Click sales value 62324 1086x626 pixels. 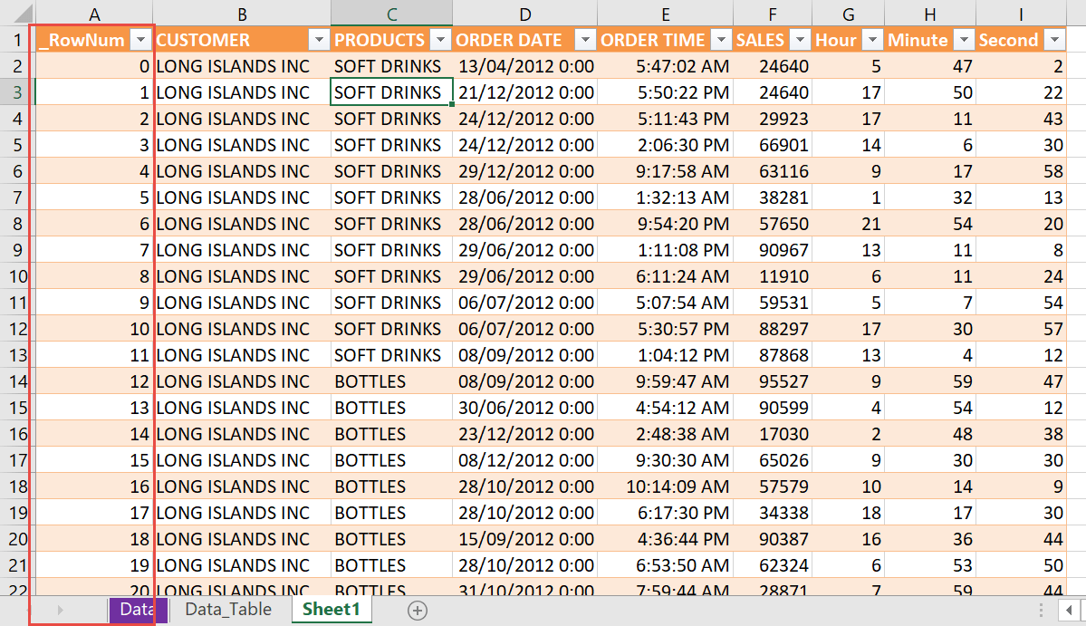[x=773, y=565]
